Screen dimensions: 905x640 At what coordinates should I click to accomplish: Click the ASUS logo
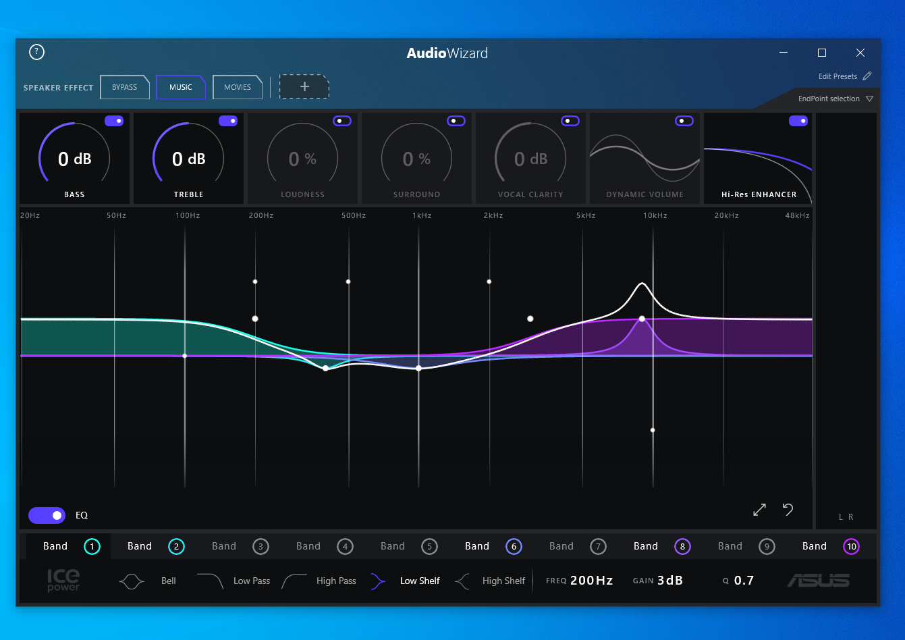[x=818, y=581]
